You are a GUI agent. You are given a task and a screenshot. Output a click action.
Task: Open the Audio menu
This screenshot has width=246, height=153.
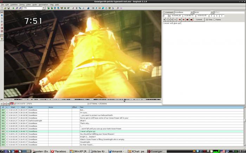point(34,5)
